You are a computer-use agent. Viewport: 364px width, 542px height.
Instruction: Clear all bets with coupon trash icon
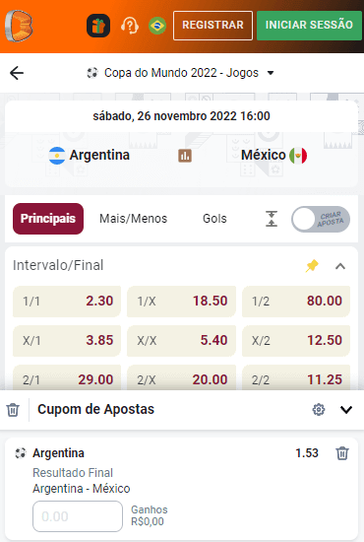13,410
